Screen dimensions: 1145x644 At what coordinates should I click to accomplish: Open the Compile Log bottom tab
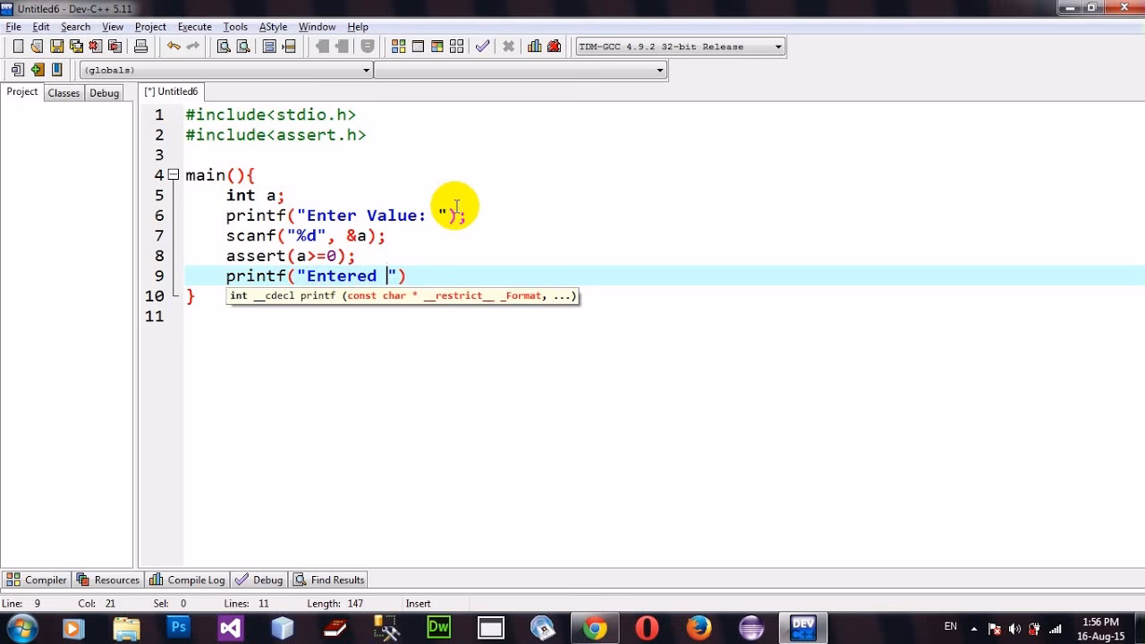coord(188,580)
